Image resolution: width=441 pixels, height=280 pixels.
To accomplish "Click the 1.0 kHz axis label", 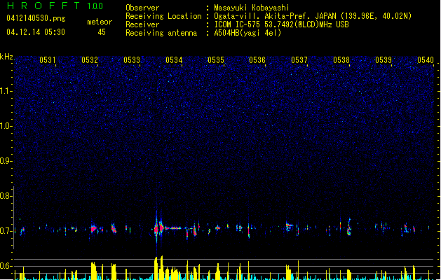I will click(6, 126).
